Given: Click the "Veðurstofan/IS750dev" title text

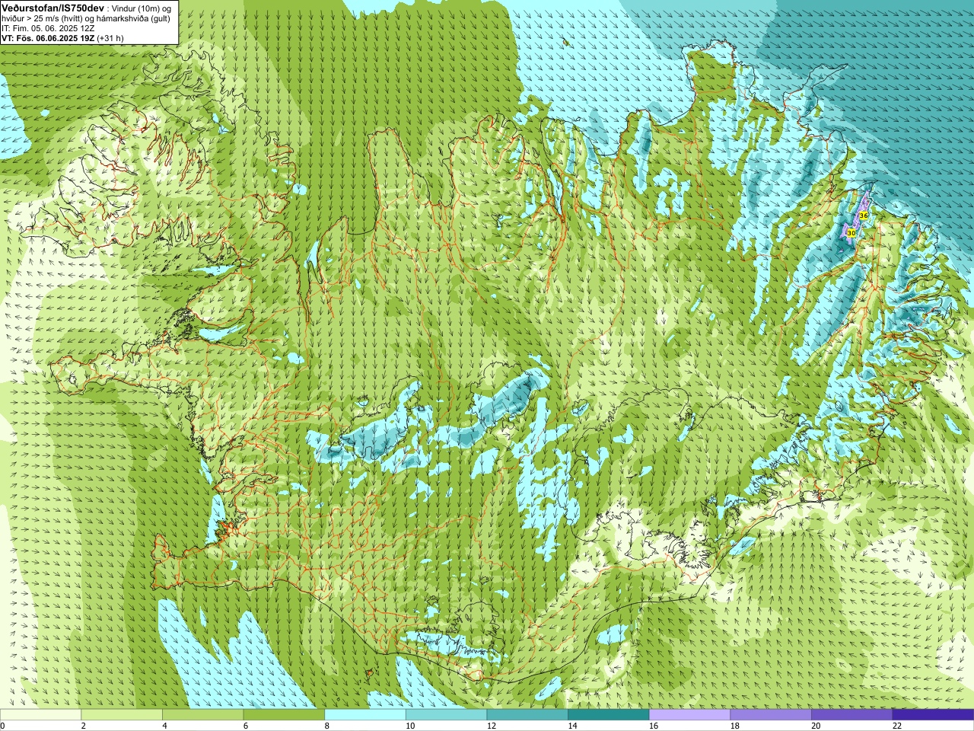Looking at the screenshot, I should coord(53,7).
